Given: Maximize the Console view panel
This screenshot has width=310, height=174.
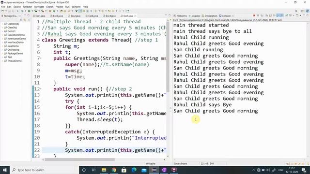Looking at the screenshot, I should coord(308,15).
